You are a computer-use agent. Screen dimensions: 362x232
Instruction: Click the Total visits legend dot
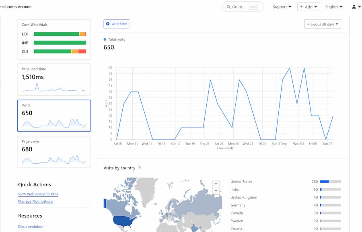tap(105, 39)
